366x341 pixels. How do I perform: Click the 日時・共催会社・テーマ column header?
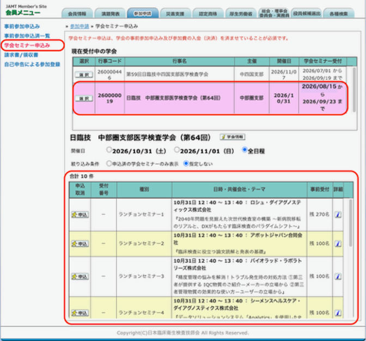pos(239,189)
